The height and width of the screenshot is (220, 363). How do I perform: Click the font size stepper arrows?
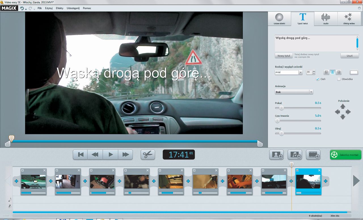314,72
